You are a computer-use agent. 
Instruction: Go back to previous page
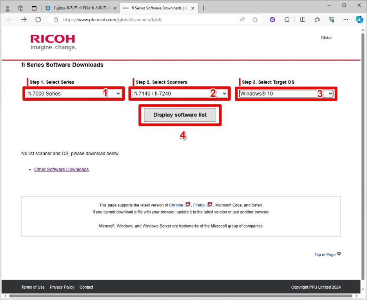(x=9, y=20)
